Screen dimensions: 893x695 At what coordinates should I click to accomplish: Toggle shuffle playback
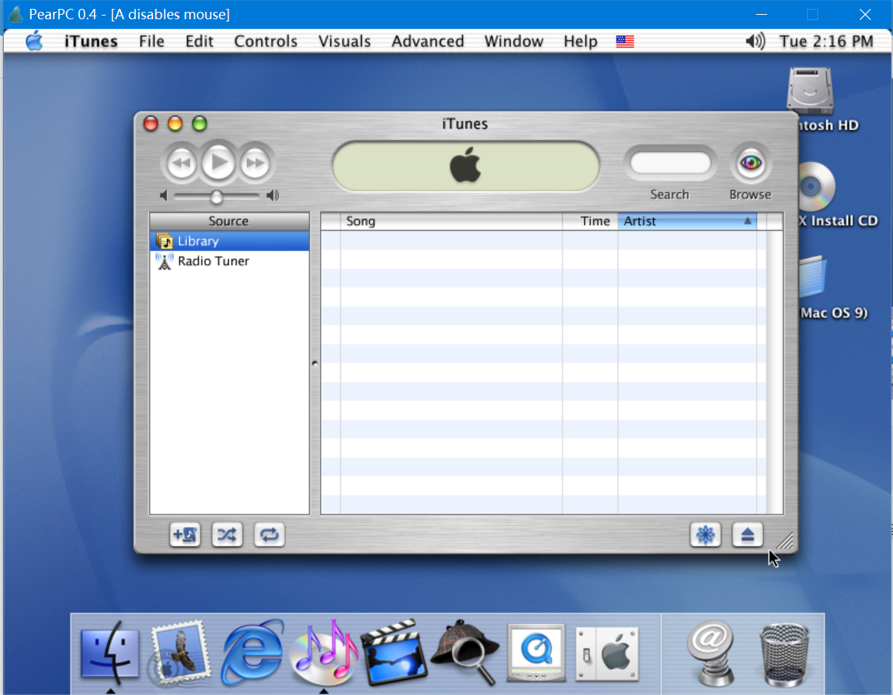point(227,534)
